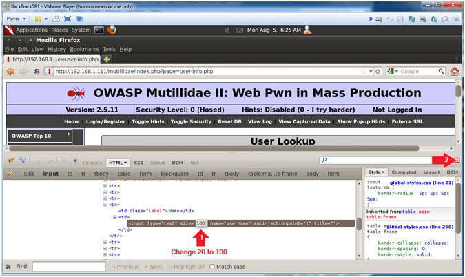Go to the Firefox home page

(455, 71)
